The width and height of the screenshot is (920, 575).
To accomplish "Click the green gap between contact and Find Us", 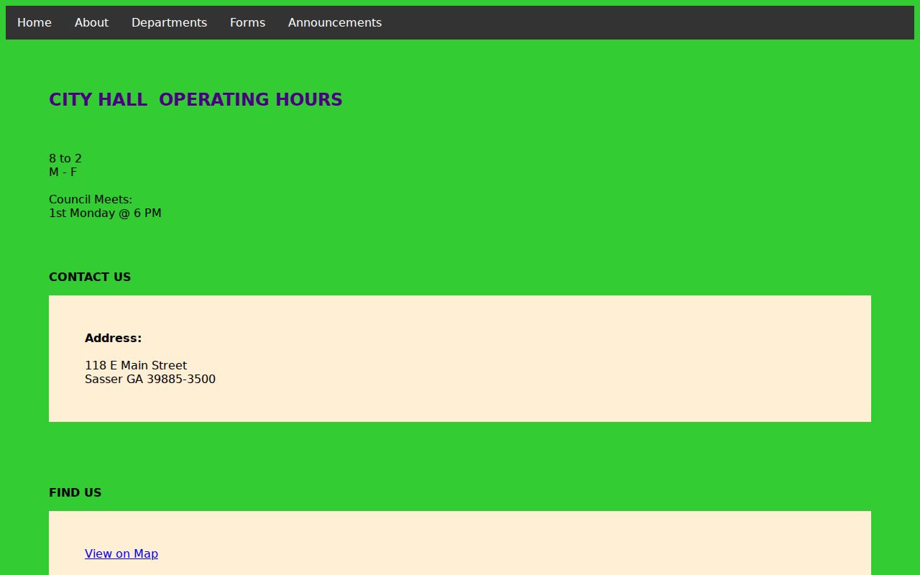I will click(460, 453).
